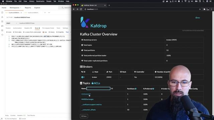Open broker ID 1 details
214x120 pixels.
coord(83,77)
